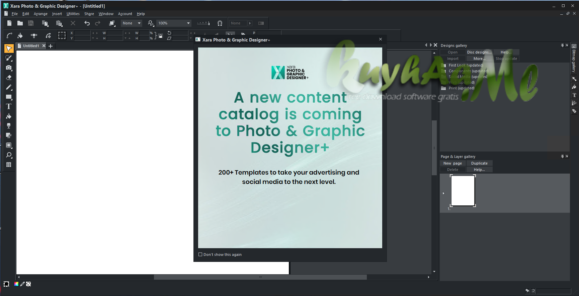Undo the last action
The image size is (579, 296).
pyautogui.click(x=87, y=23)
